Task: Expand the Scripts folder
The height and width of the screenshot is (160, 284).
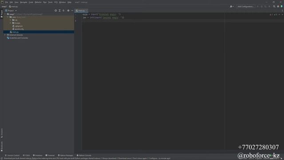Action: 11,23
